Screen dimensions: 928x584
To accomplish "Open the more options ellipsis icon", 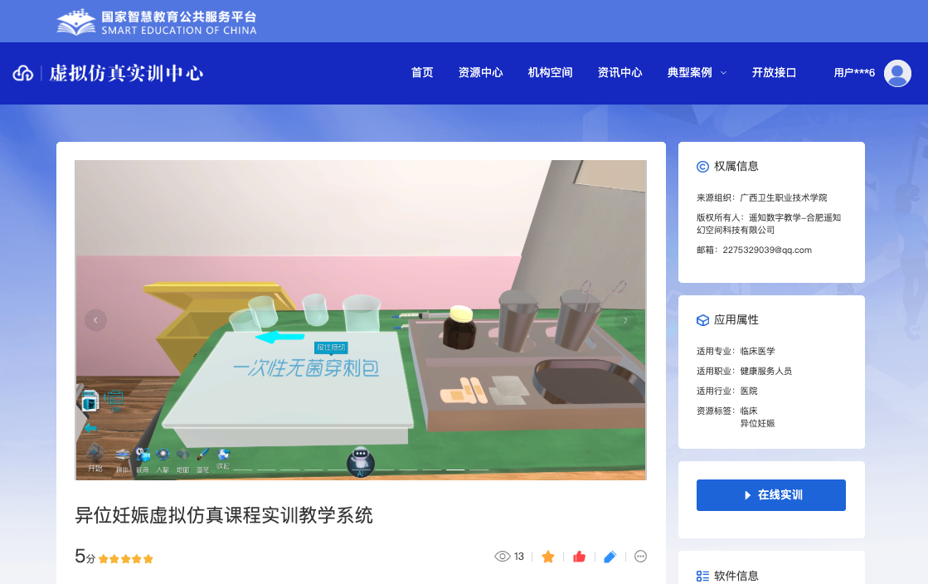I will pyautogui.click(x=640, y=557).
